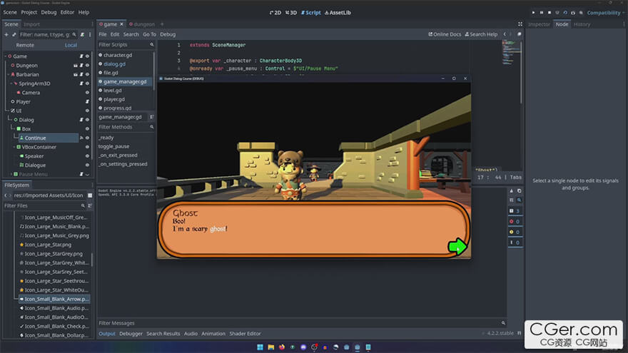Open the script icon on Game node

point(81,56)
